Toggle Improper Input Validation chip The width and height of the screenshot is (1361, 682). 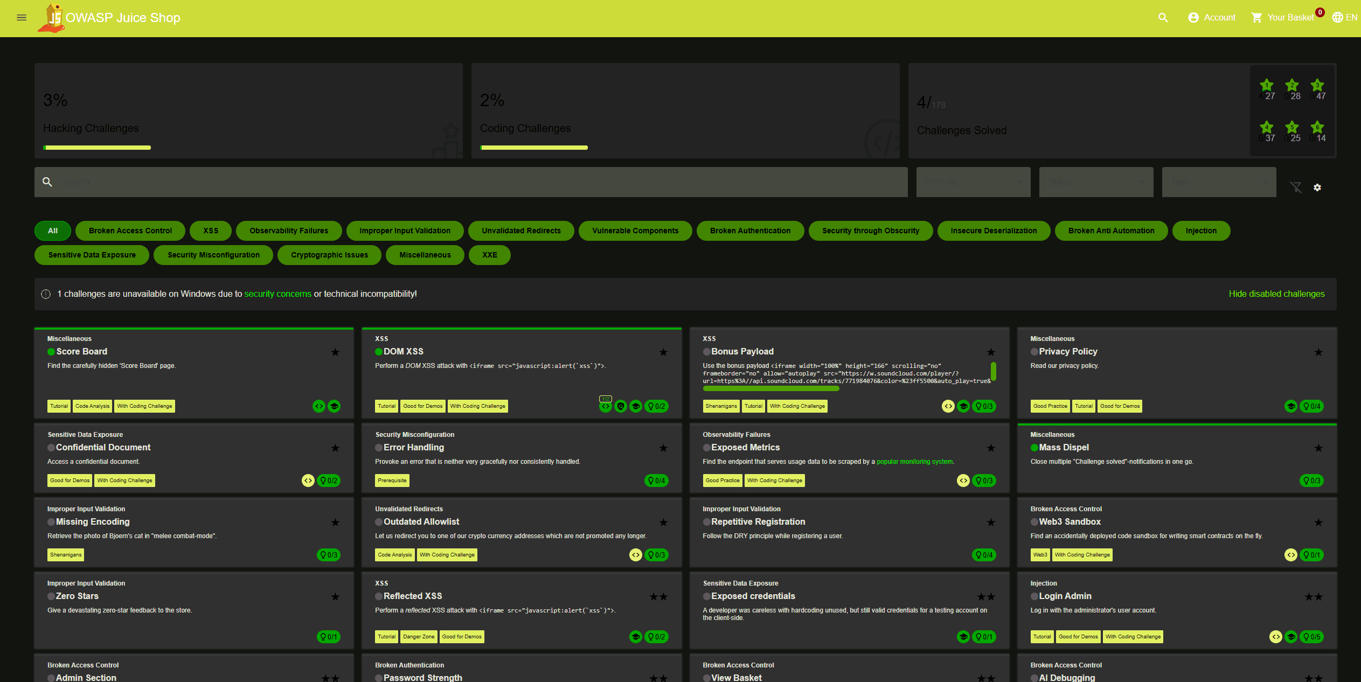tap(405, 231)
